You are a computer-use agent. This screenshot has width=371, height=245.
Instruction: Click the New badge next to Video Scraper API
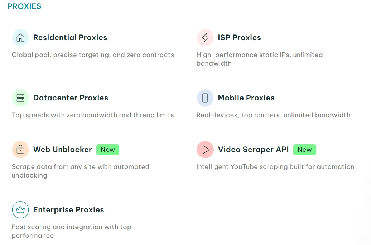305,149
